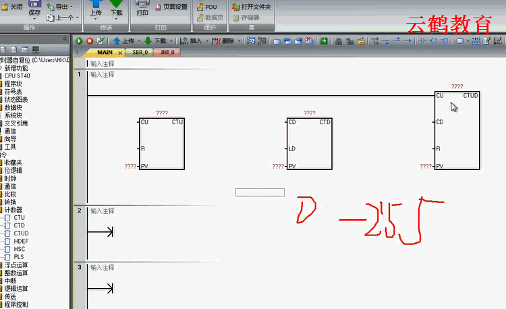The height and width of the screenshot is (309, 506).
Task: Click the red Stop button
Action: point(90,40)
